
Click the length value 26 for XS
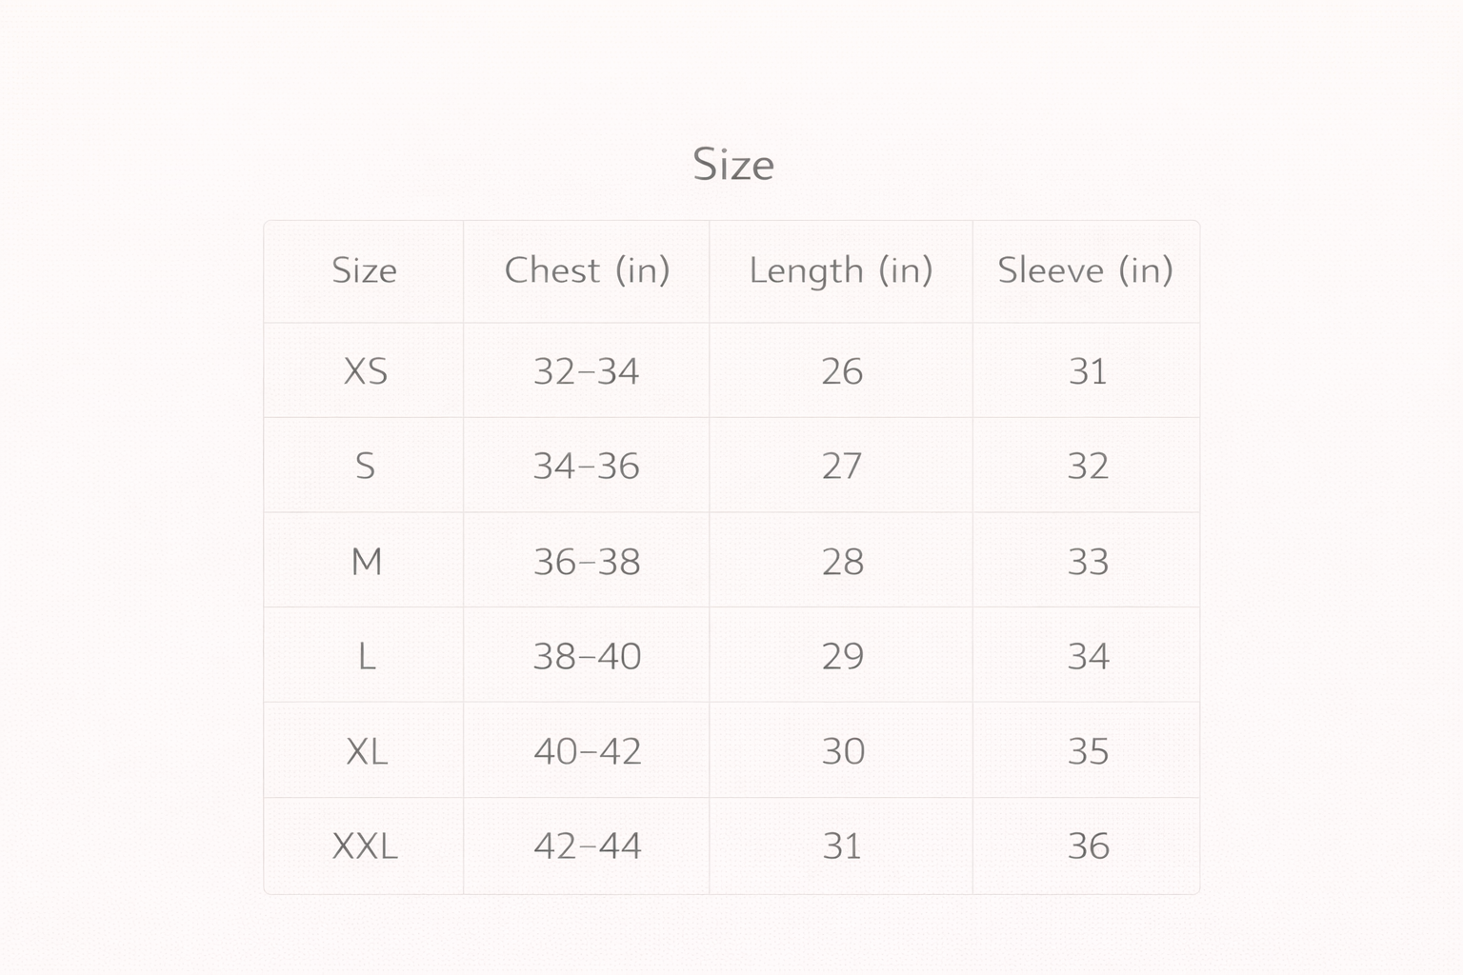coord(842,370)
